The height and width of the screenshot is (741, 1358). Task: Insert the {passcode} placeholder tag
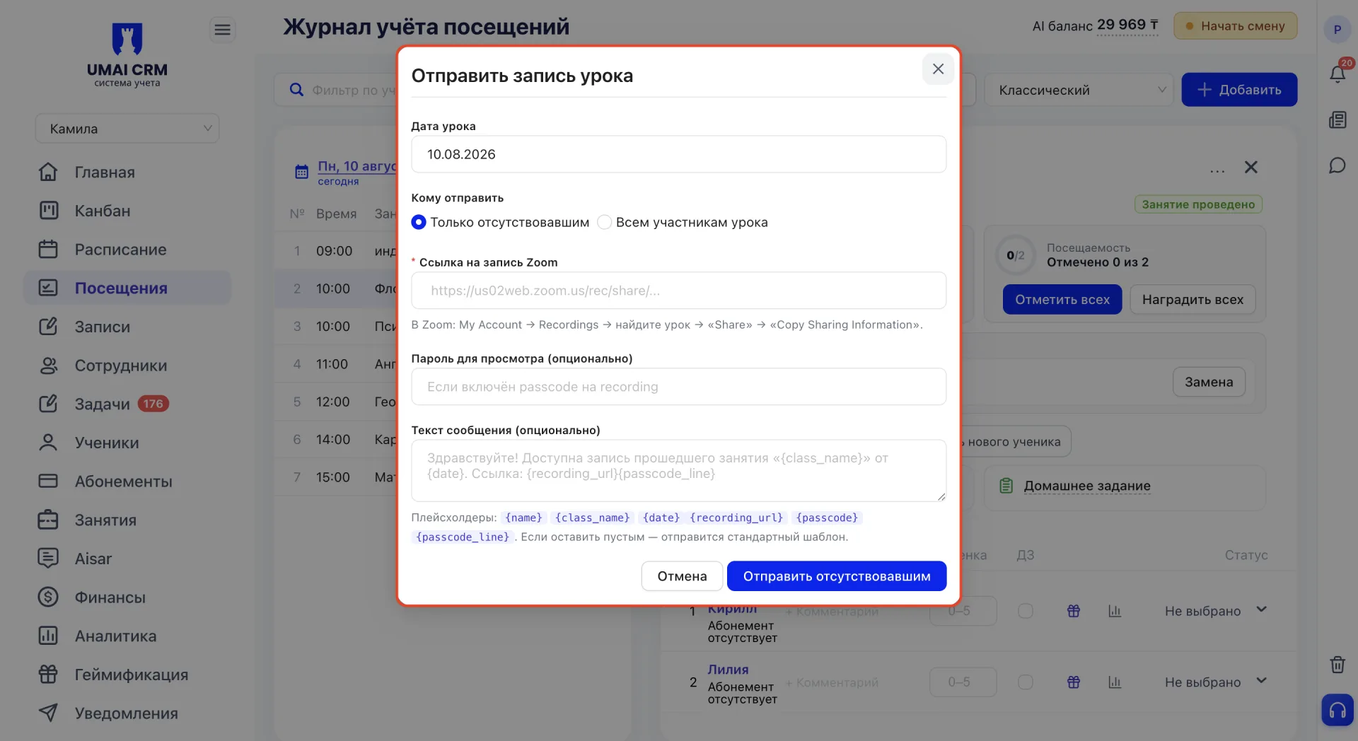(827, 518)
